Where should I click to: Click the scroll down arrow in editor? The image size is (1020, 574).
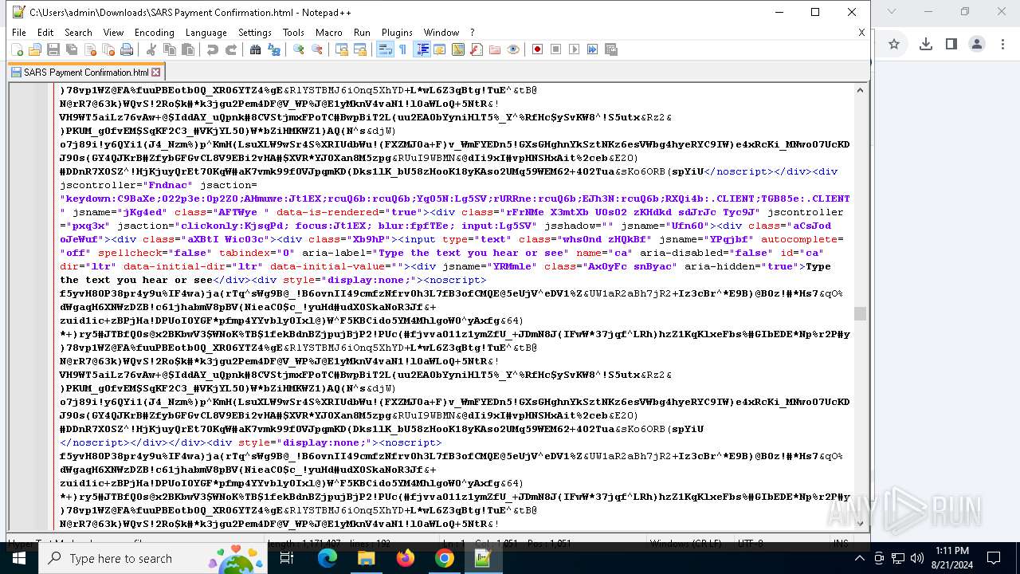click(860, 524)
